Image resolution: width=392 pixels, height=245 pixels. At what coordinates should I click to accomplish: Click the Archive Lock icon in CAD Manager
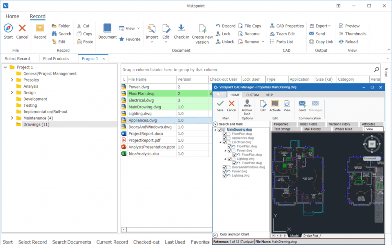pyautogui.click(x=247, y=106)
